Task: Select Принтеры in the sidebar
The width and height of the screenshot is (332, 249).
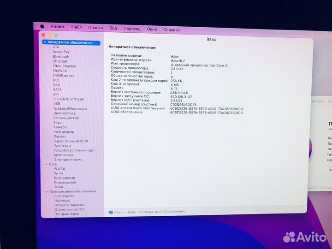Action: tap(62, 146)
